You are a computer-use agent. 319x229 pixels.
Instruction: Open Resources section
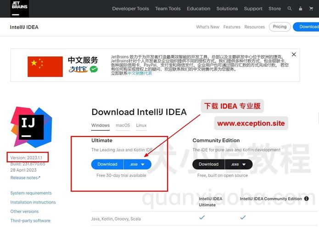254,27
